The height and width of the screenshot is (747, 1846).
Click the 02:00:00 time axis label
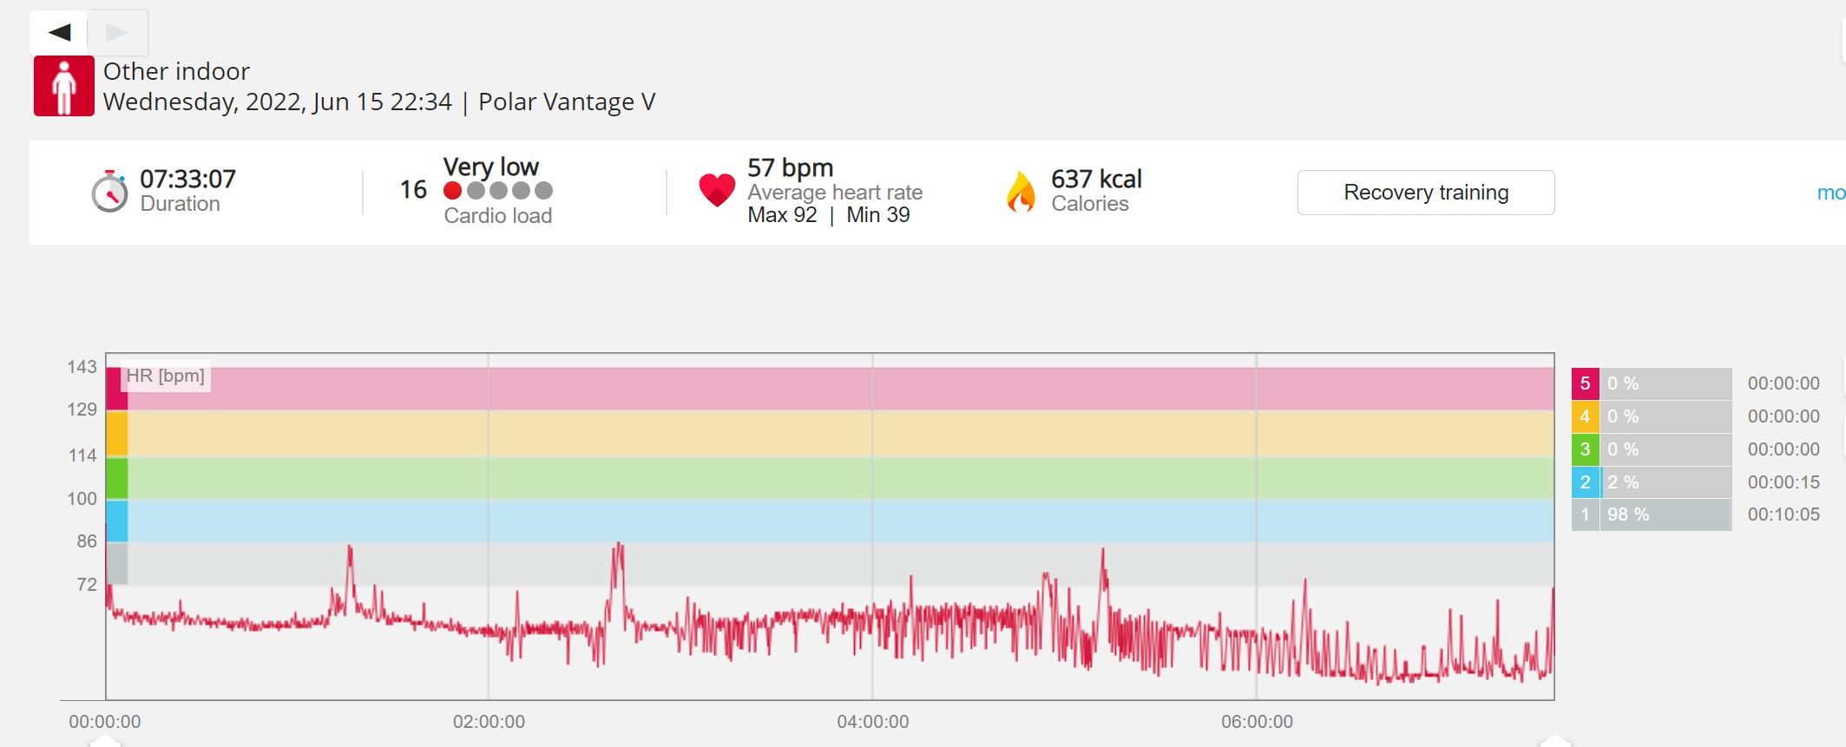click(x=489, y=722)
